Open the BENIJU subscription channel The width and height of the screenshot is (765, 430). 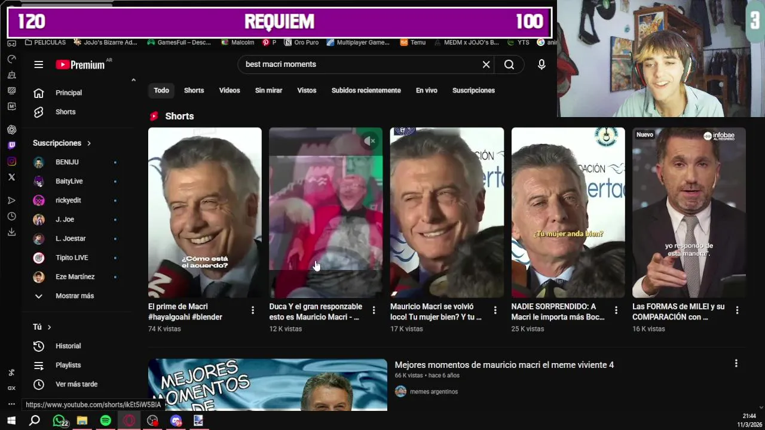pyautogui.click(x=78, y=162)
